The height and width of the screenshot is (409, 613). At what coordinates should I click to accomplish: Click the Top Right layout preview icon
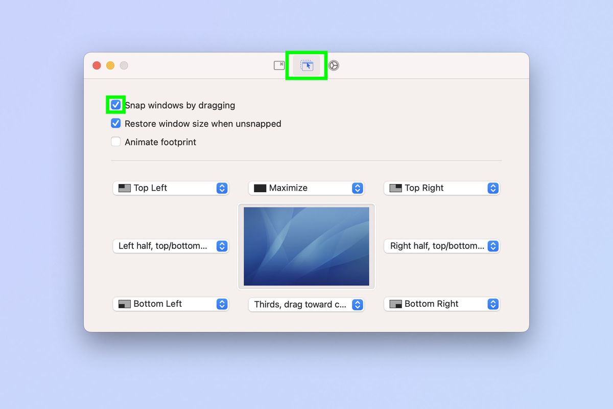395,188
